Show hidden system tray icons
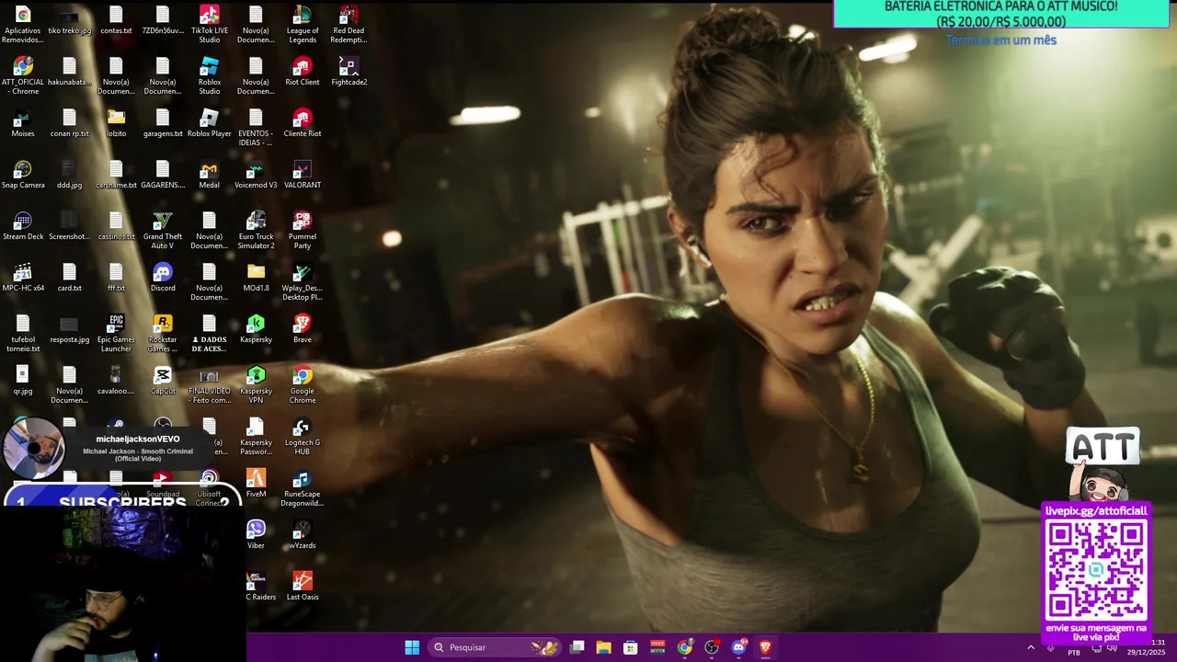The height and width of the screenshot is (662, 1177). click(x=1031, y=647)
